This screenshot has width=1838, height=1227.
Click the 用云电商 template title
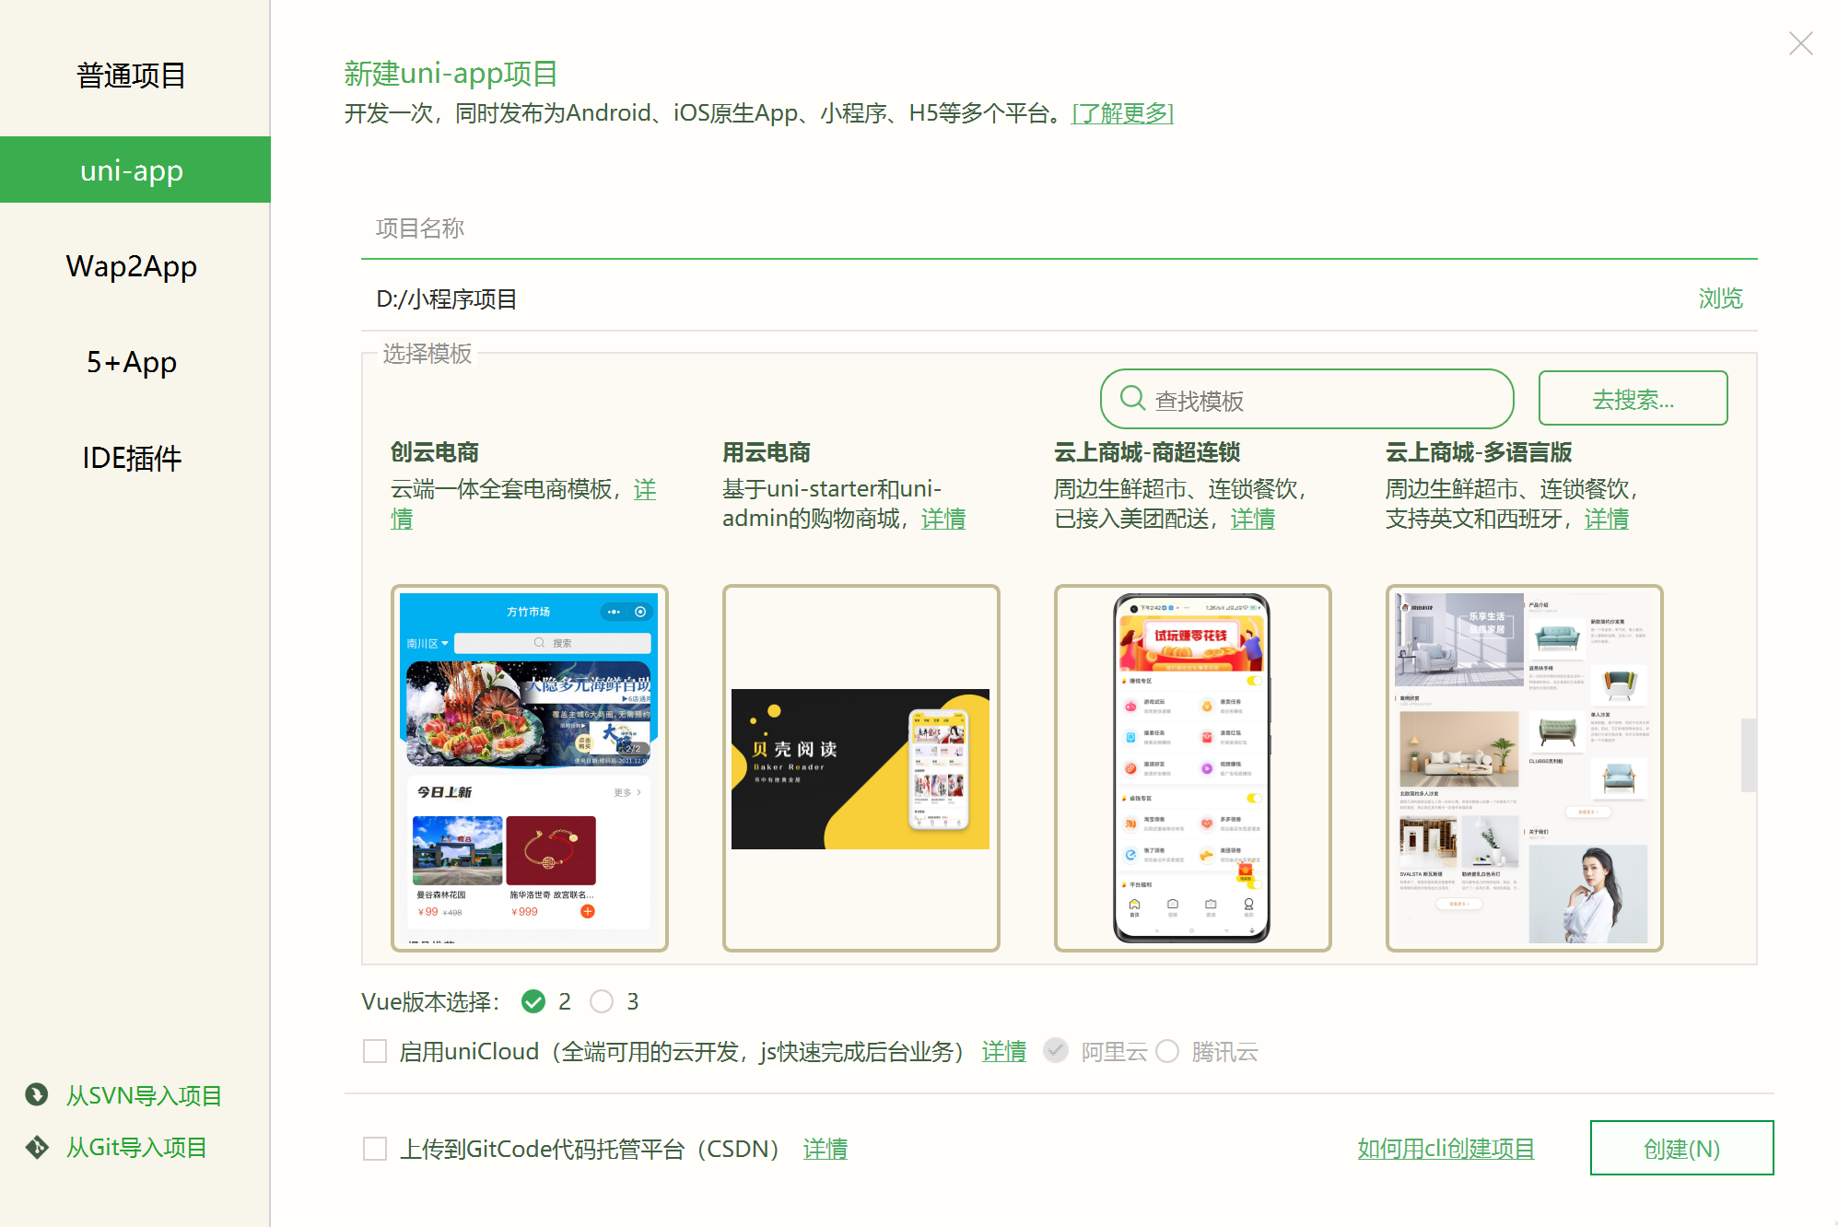click(767, 452)
